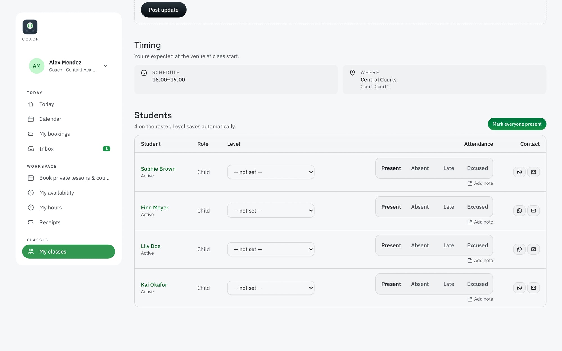
Task: Expand Alex Mendez account chevron
Action: [105, 66]
